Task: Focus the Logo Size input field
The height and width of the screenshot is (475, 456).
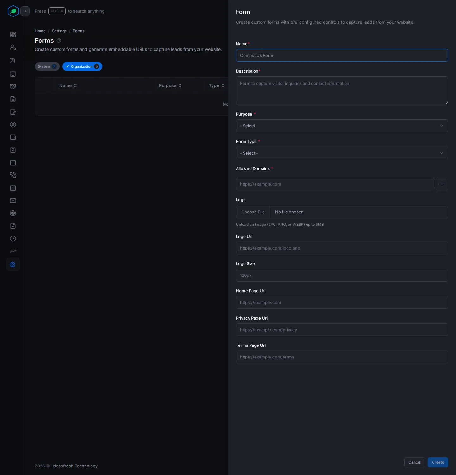Action: [342, 275]
